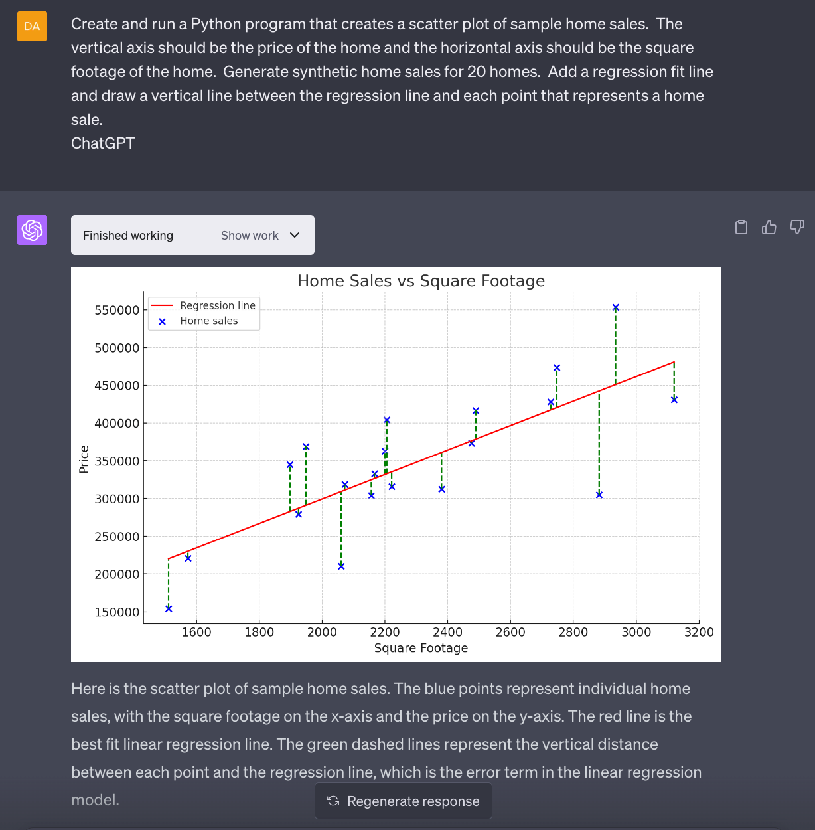Click the highest blue x data point

tap(615, 307)
